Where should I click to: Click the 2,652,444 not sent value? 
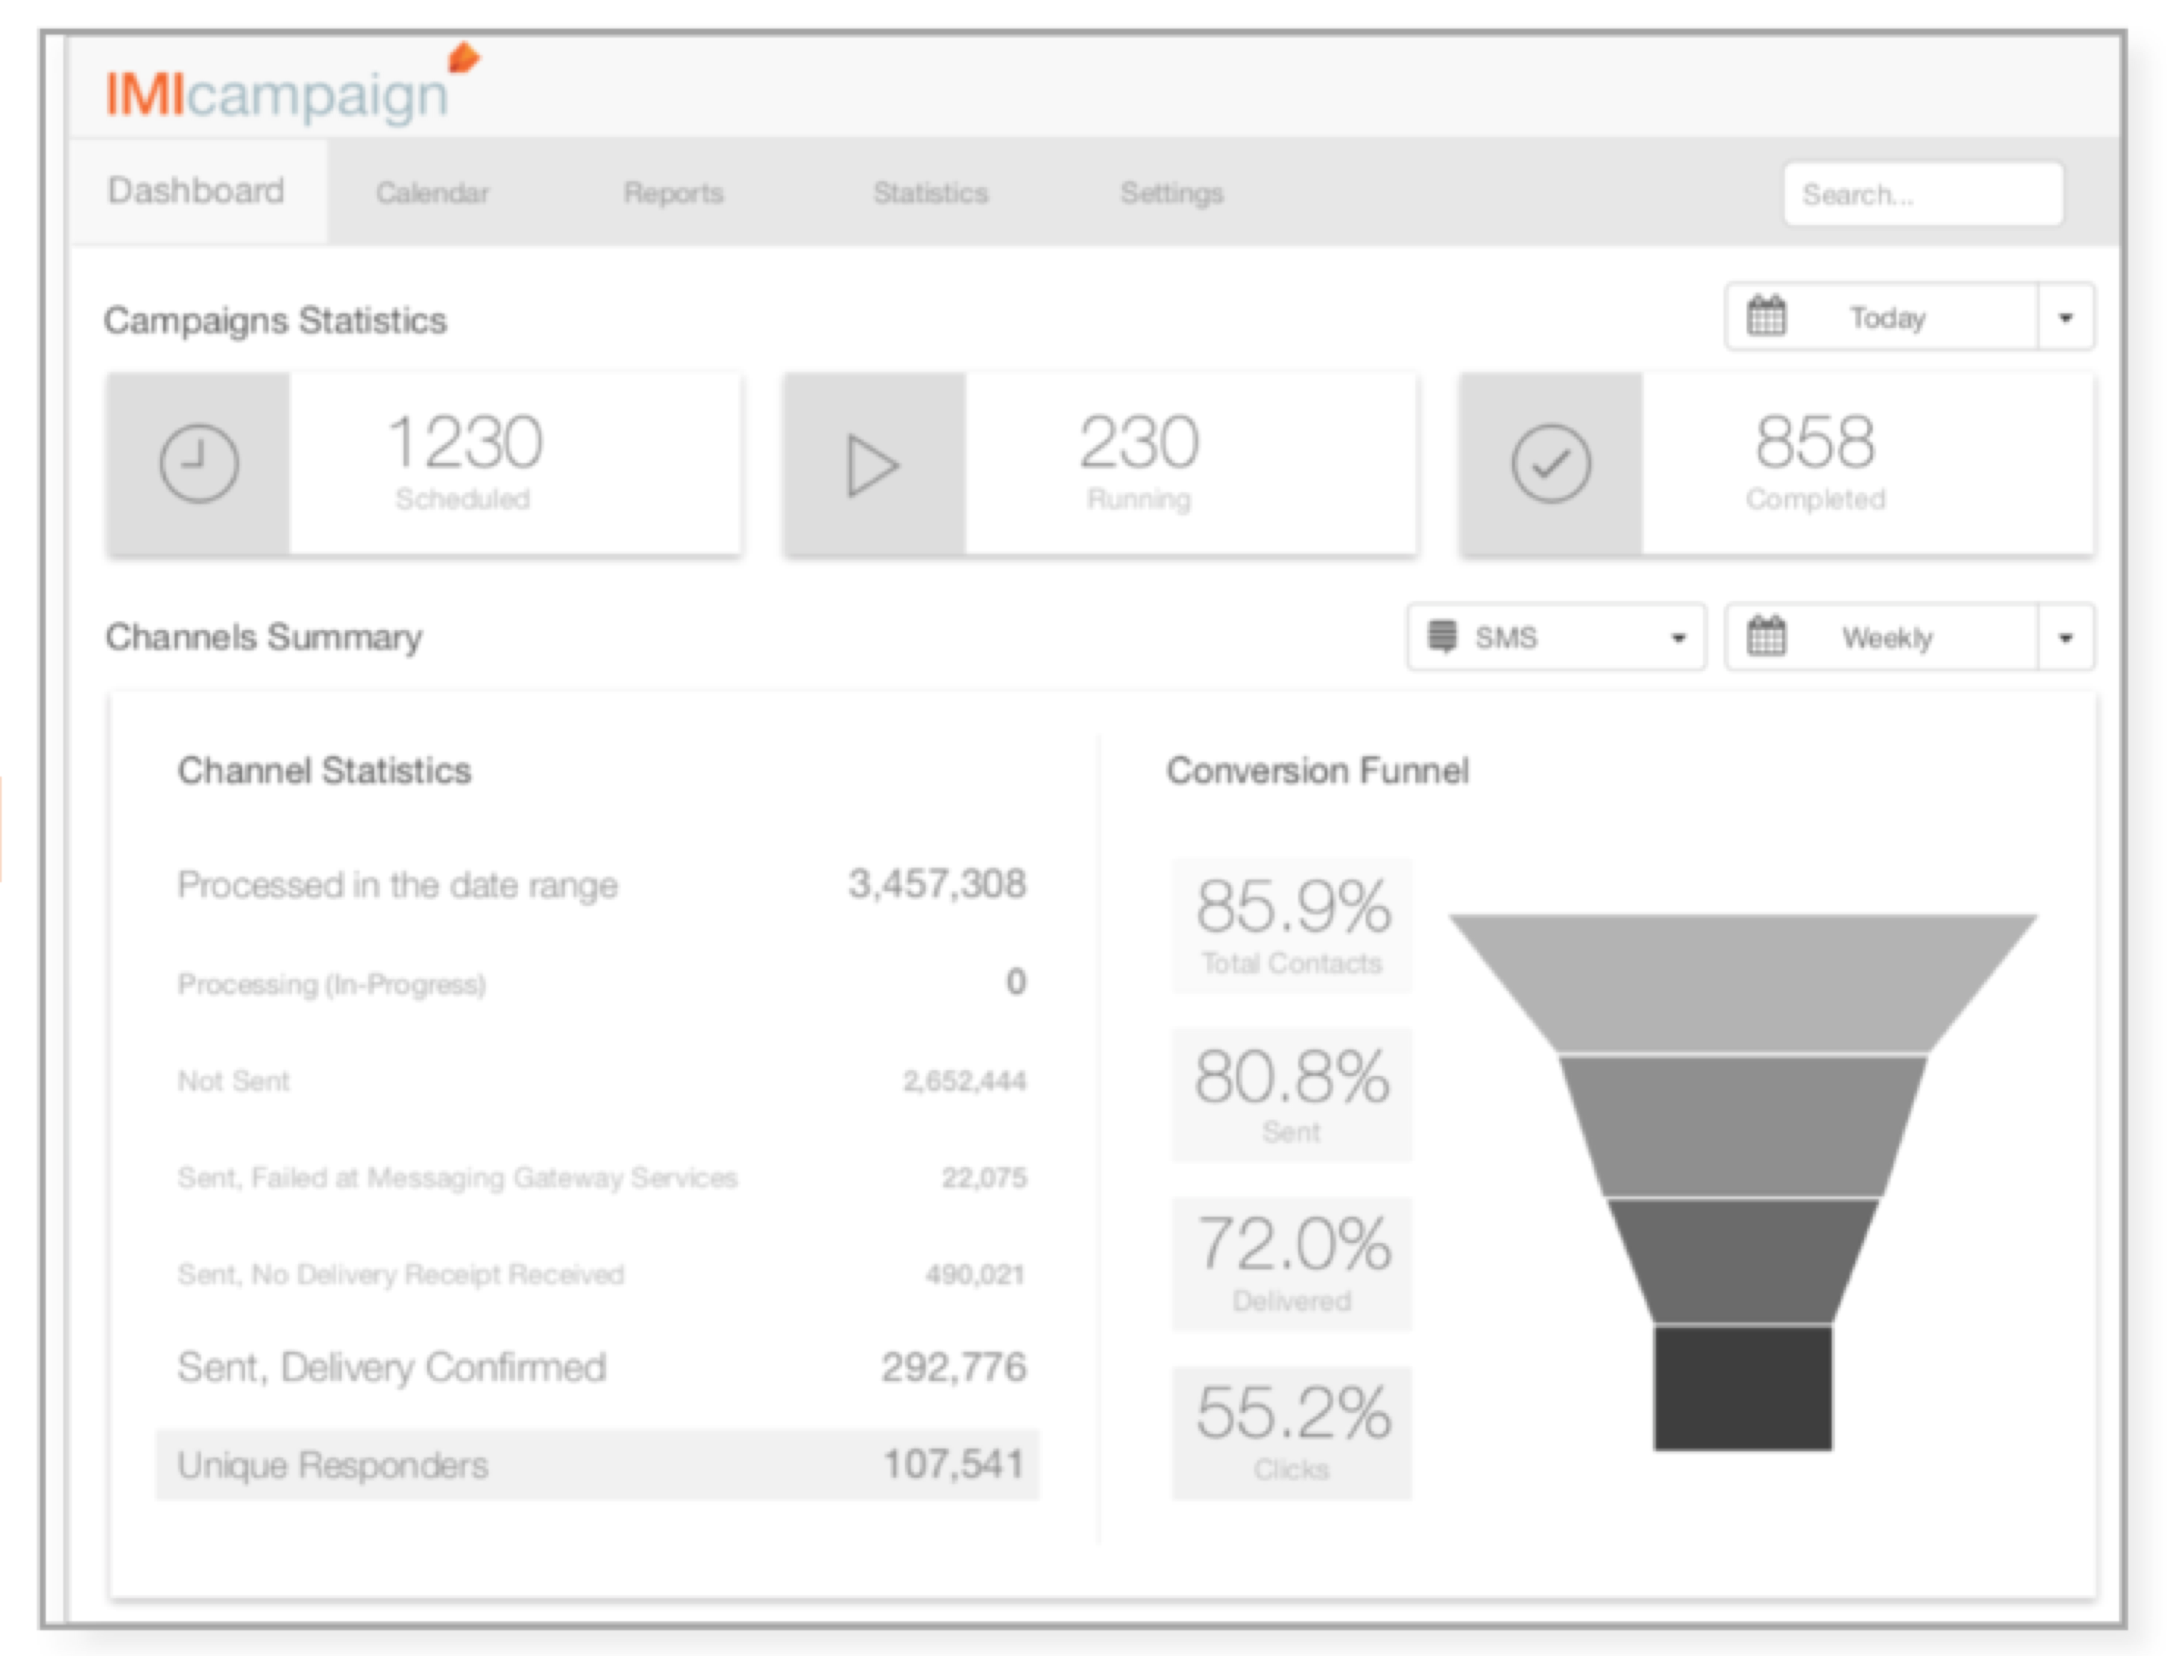tap(965, 1080)
